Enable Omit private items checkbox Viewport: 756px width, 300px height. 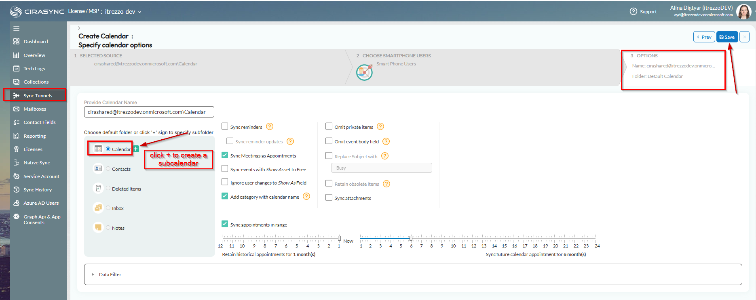pos(329,126)
